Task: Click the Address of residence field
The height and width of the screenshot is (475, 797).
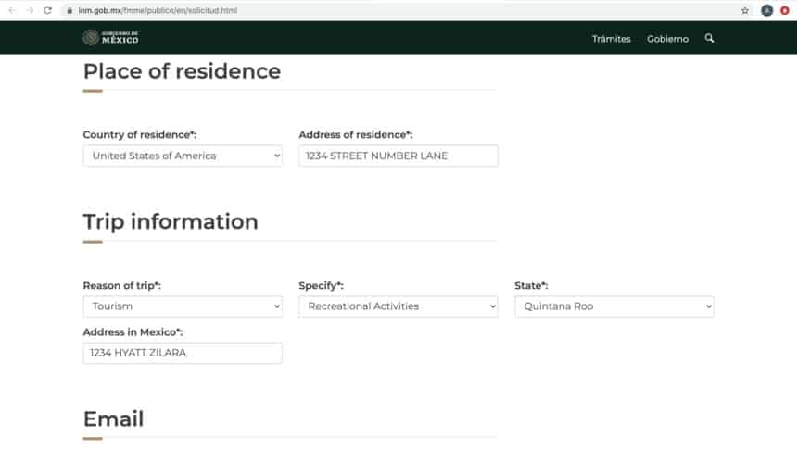Action: (x=398, y=156)
